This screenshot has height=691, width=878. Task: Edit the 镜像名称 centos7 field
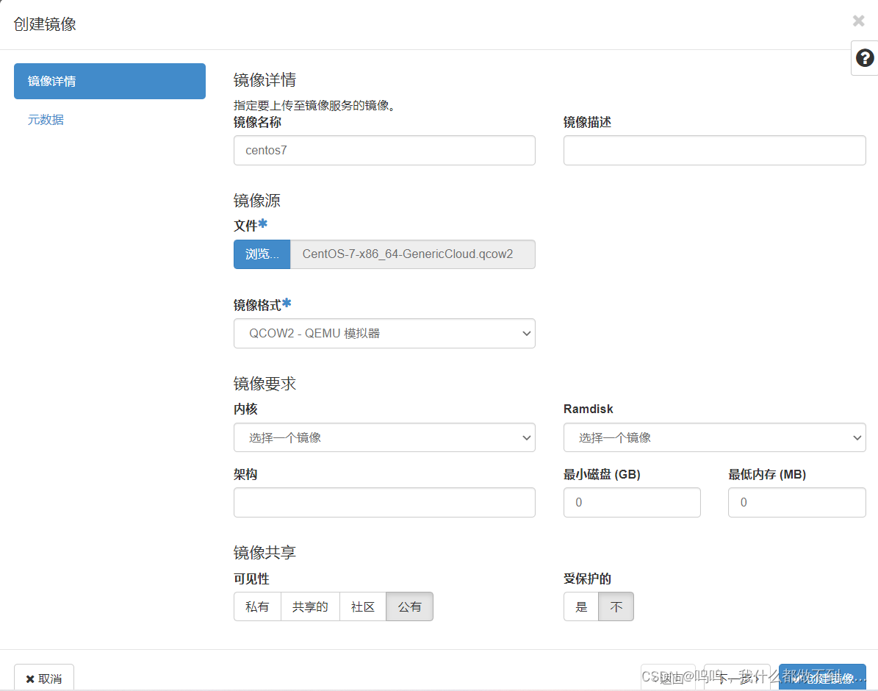(384, 150)
